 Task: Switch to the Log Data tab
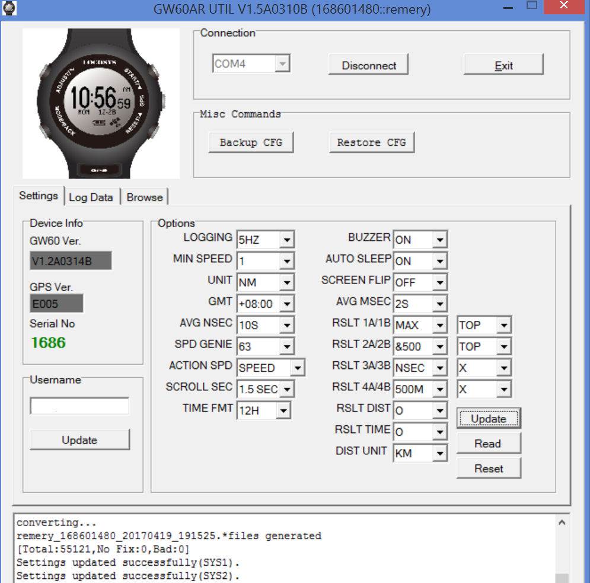91,197
